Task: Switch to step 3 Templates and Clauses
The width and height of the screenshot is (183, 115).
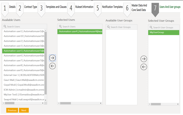Action: [x=53, y=7]
